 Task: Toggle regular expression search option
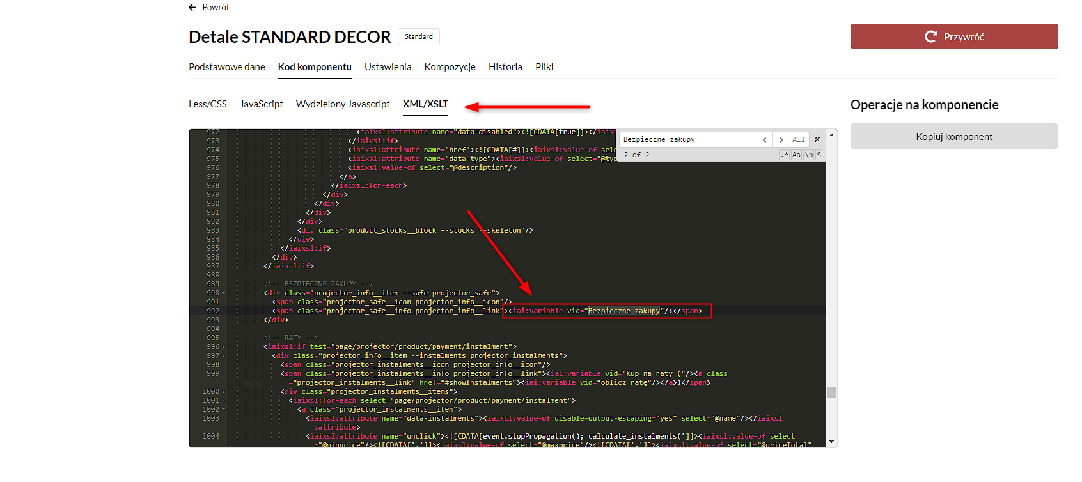click(x=785, y=155)
